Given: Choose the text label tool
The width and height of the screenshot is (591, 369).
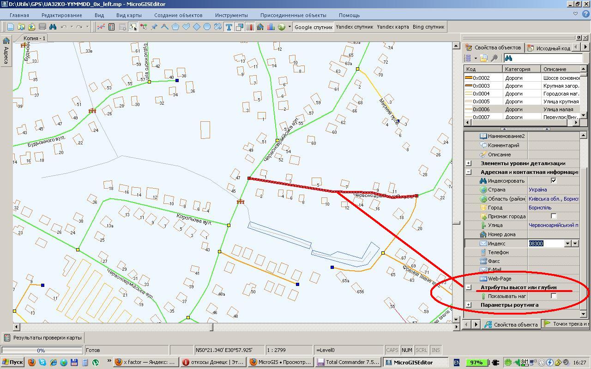Looking at the screenshot, I should [229, 27].
